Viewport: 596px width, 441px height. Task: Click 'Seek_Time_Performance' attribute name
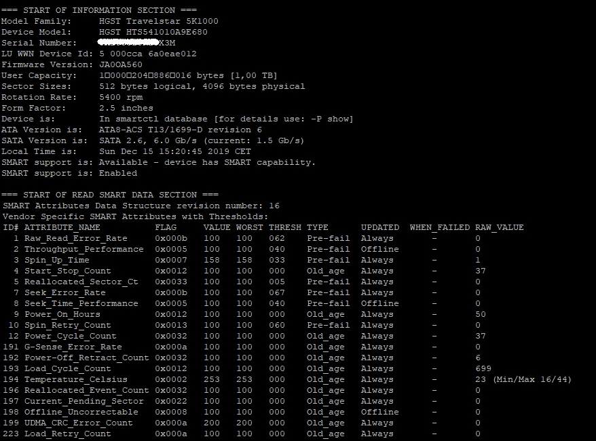pyautogui.click(x=81, y=303)
